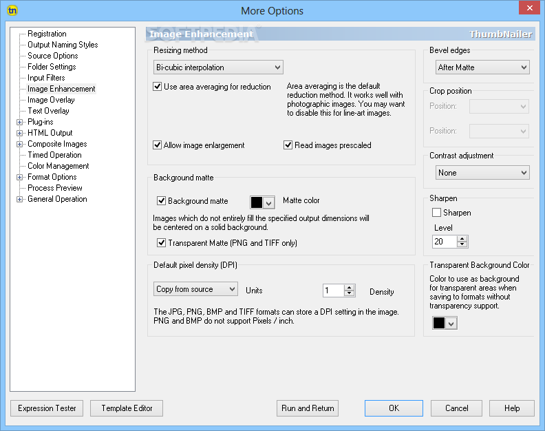The height and width of the screenshot is (431, 545).
Task: Select Format Options tree label
Action: pos(52,177)
